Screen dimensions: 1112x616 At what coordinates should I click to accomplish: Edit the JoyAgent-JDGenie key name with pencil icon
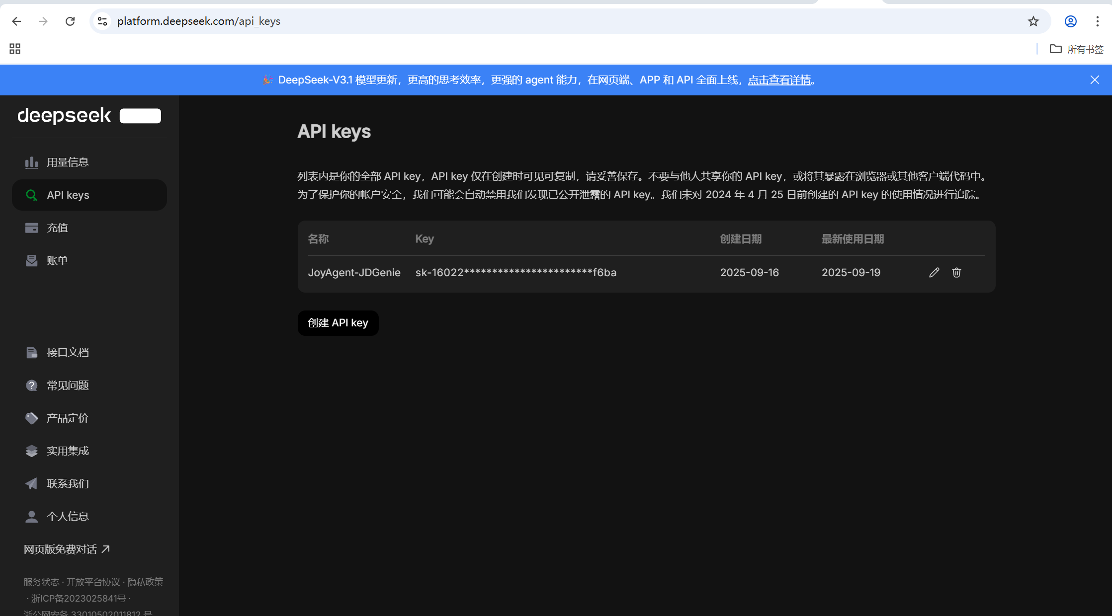tap(934, 272)
